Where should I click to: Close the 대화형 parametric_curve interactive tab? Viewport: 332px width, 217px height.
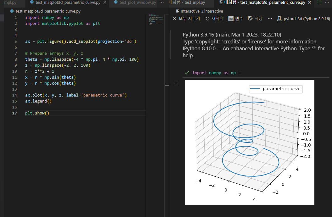click(310, 3)
